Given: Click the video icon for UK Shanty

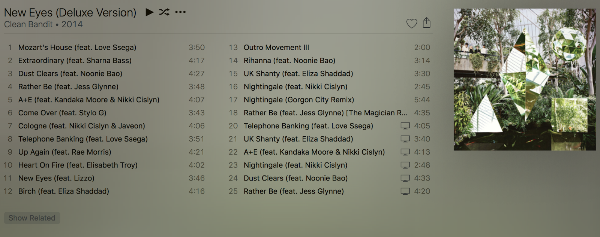Looking at the screenshot, I should click(x=405, y=139).
